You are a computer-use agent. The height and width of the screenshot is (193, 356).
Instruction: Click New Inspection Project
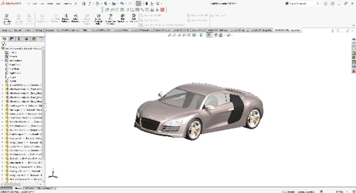tap(6, 19)
